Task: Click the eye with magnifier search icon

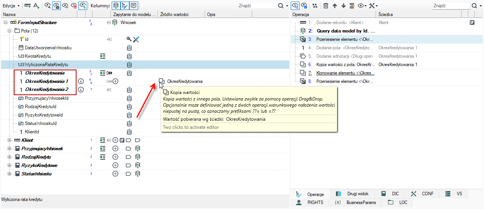Action: [48, 6]
